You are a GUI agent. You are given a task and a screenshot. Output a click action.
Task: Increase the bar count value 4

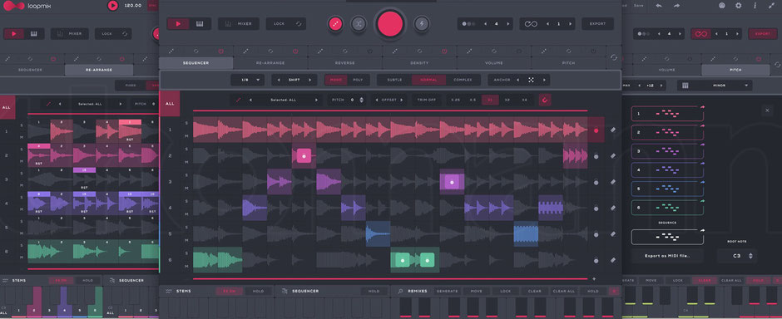(507, 24)
